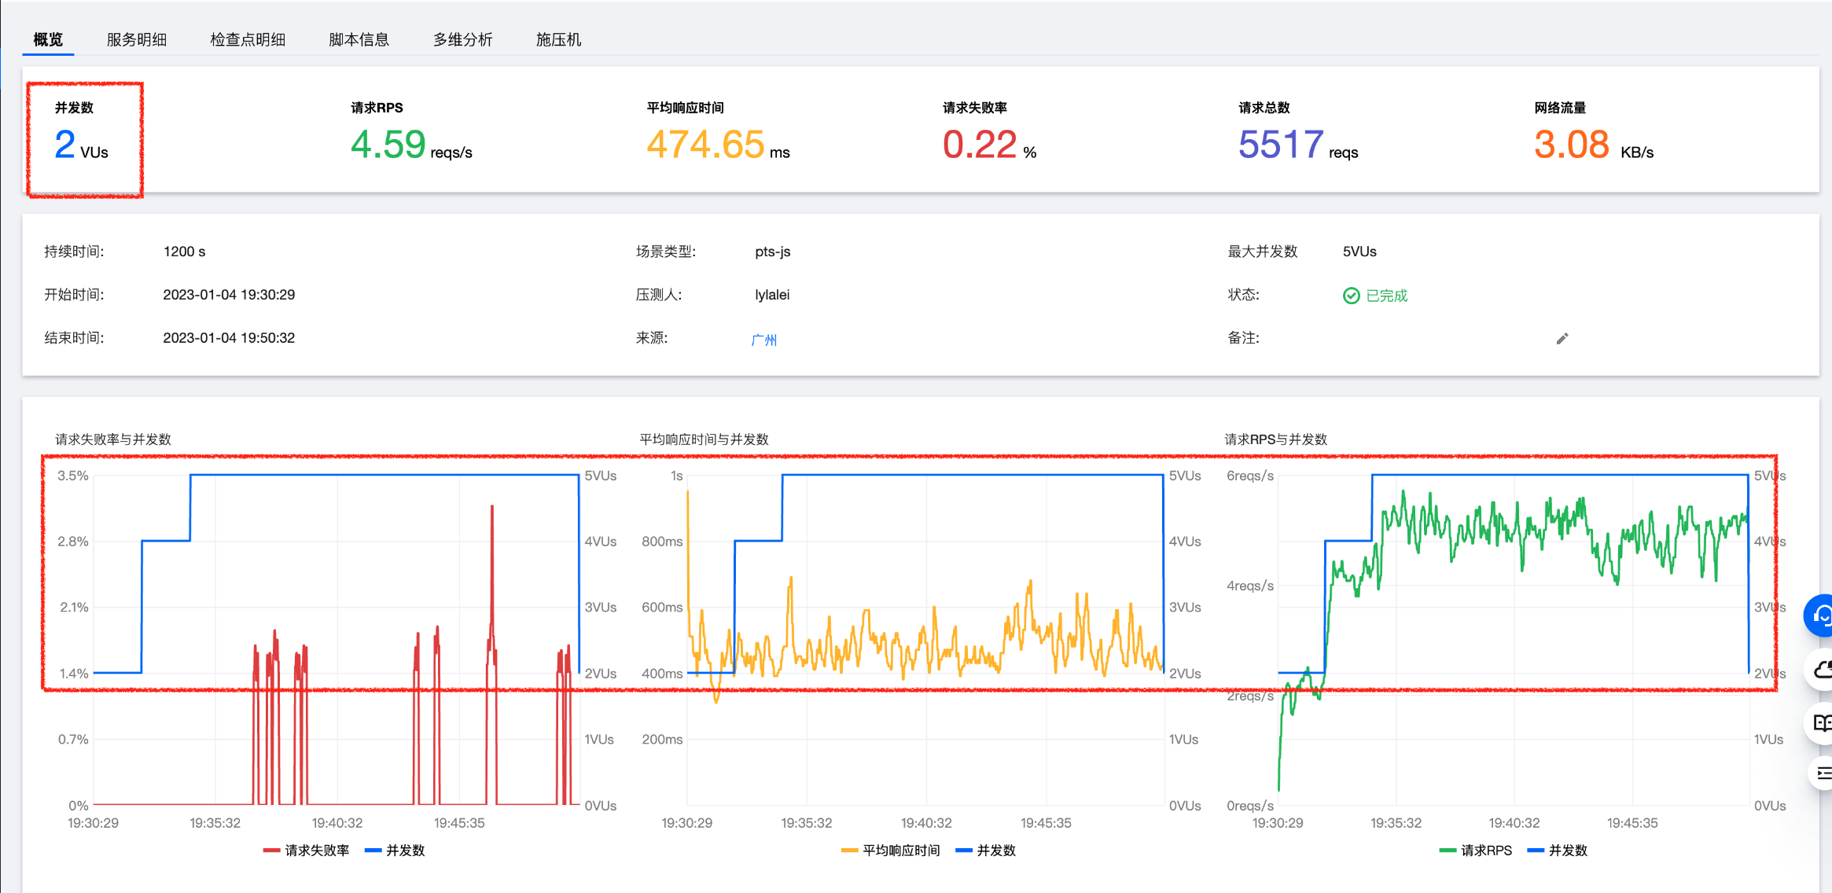Click the cloud floating icon

1821,670
